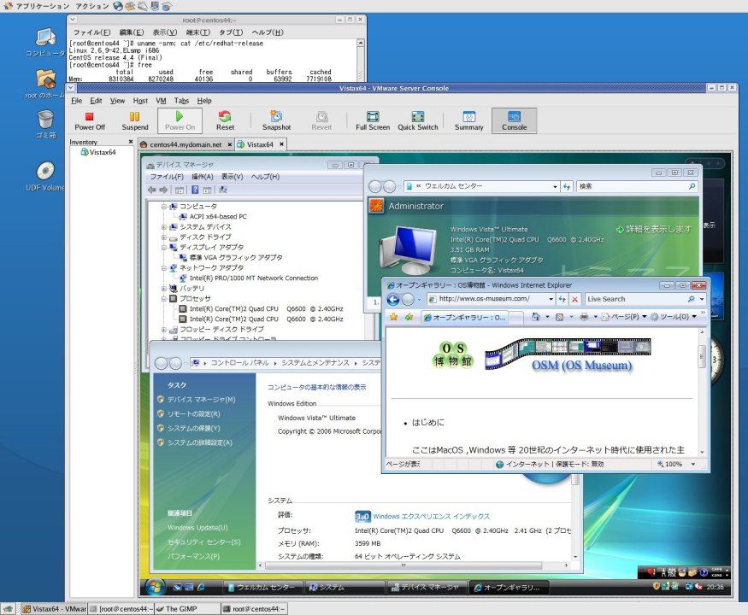Open the IE ツール(O) dropdown menu

674,317
